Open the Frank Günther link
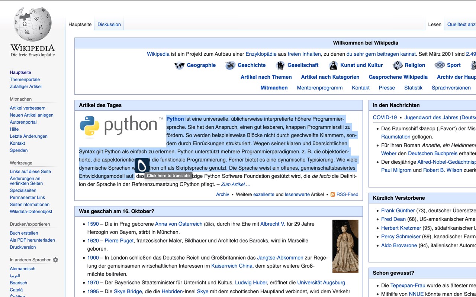The height and width of the screenshot is (297, 476). tap(398, 210)
